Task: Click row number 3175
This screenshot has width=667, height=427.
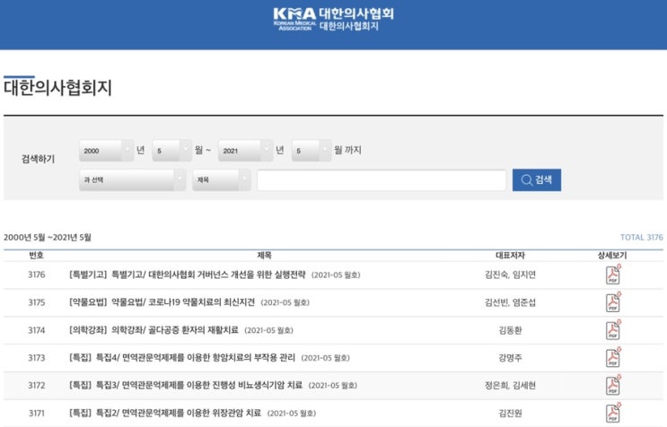Action: [37, 302]
